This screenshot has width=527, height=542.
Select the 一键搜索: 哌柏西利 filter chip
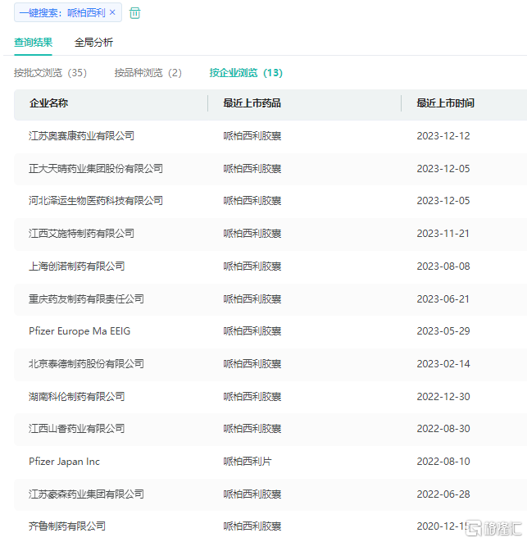click(68, 12)
